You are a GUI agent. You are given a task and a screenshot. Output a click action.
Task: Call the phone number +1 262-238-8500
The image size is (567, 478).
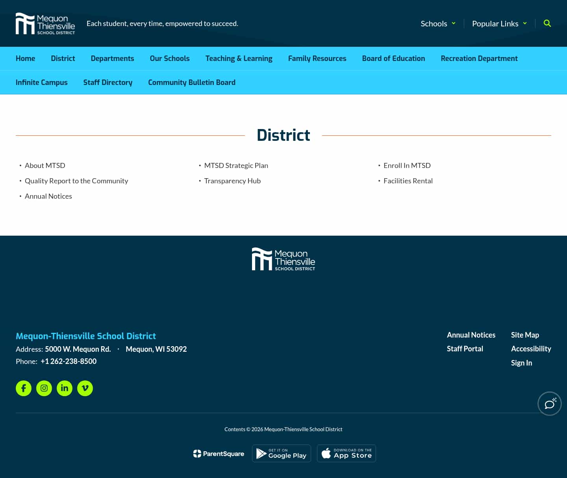tap(69, 362)
